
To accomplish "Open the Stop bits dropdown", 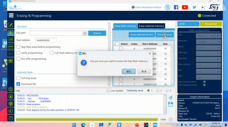I will click(208, 59).
